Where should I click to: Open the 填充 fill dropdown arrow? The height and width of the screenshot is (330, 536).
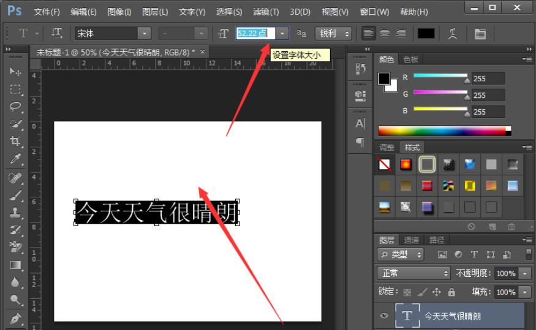coord(525,292)
